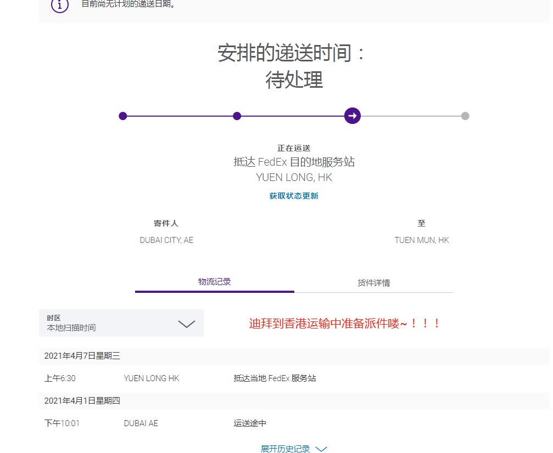Click YUEN LONG HK in tracking history
The image size is (553, 453).
pyautogui.click(x=152, y=378)
